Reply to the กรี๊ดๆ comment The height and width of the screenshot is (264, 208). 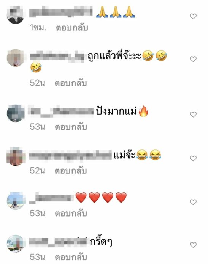pyautogui.click(x=71, y=257)
